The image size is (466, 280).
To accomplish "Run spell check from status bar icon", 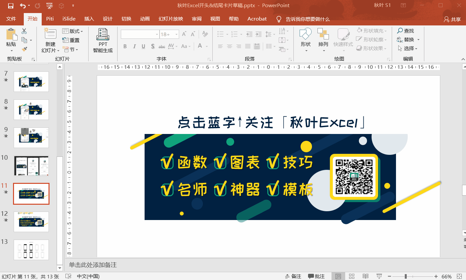I will (x=68, y=276).
